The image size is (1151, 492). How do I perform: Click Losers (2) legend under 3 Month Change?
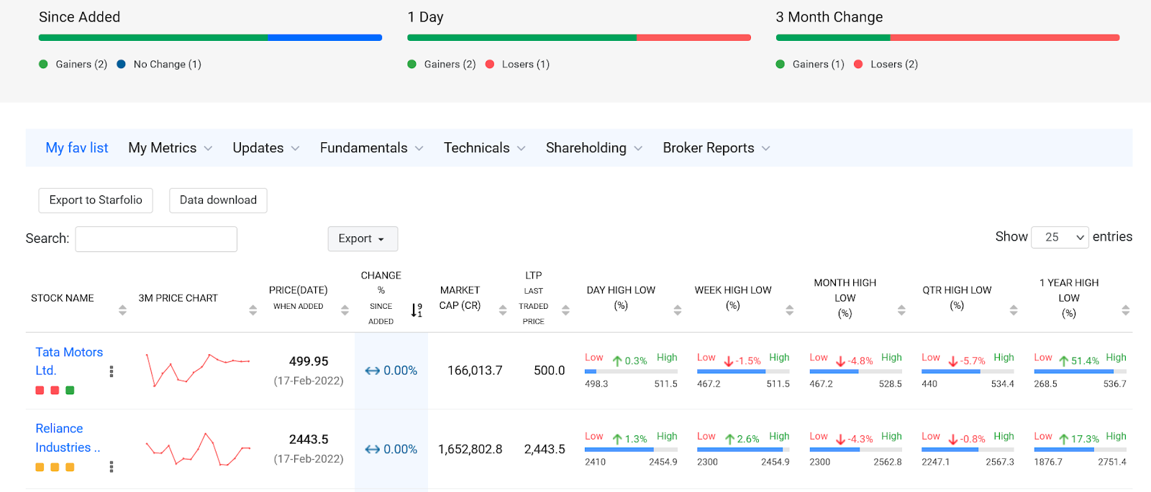coord(886,64)
